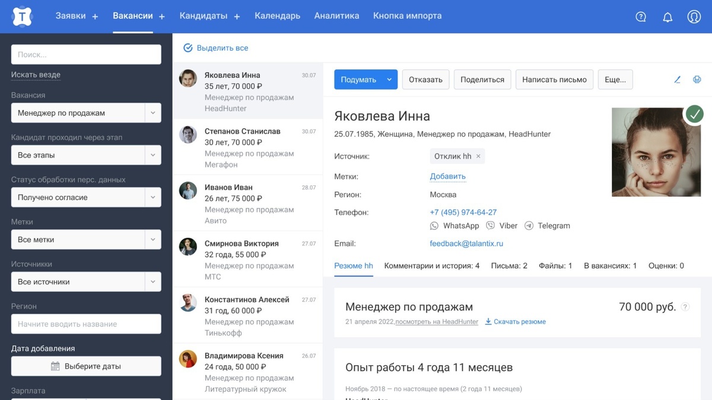Message the candidate via the WhatsApp icon
The image size is (712, 400).
435,225
